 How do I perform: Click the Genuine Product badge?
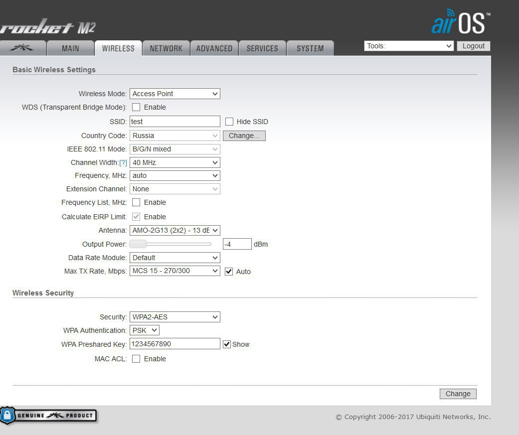48,416
